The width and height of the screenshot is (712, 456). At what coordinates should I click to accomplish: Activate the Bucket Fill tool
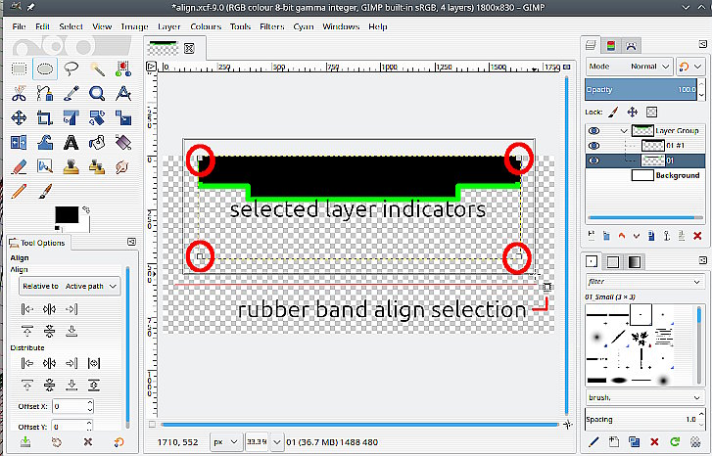(97, 143)
